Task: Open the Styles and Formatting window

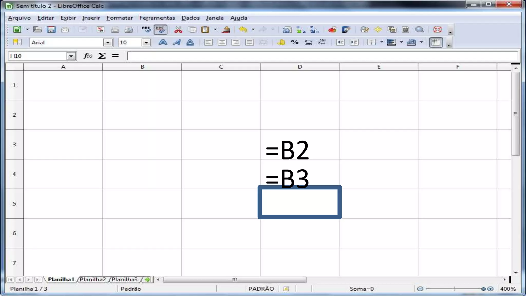Action: coord(17,42)
